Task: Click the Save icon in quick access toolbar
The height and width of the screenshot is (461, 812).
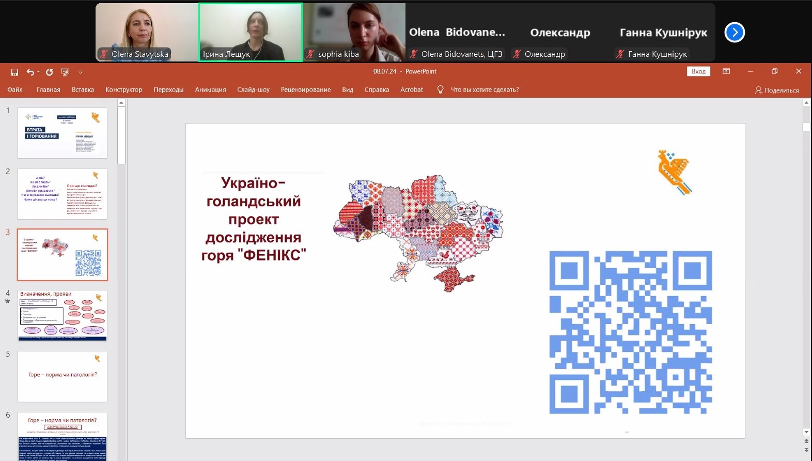Action: tap(14, 72)
